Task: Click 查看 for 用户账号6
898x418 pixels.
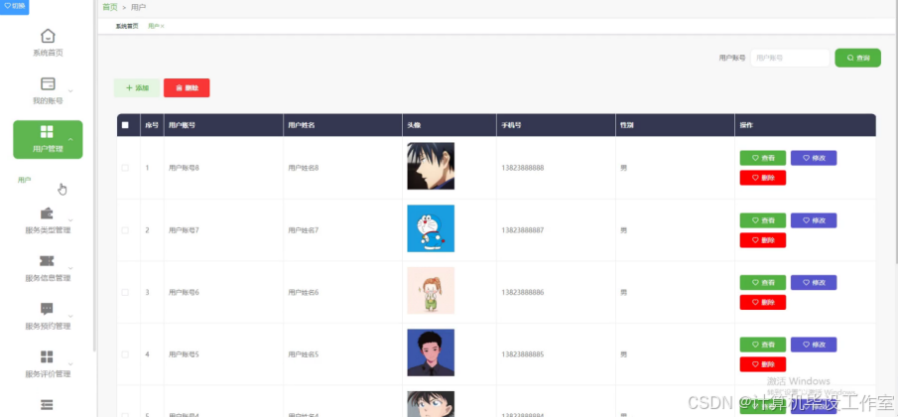Action: coord(763,282)
